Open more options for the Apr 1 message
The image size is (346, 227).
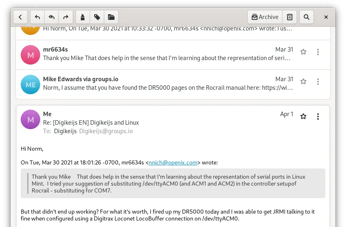tap(318, 116)
